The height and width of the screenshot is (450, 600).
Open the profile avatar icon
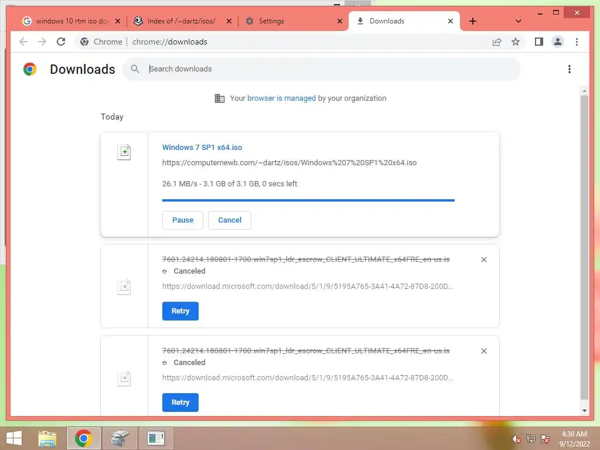558,42
